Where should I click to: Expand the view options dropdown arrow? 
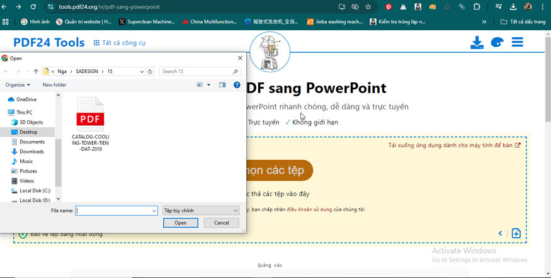[208, 85]
